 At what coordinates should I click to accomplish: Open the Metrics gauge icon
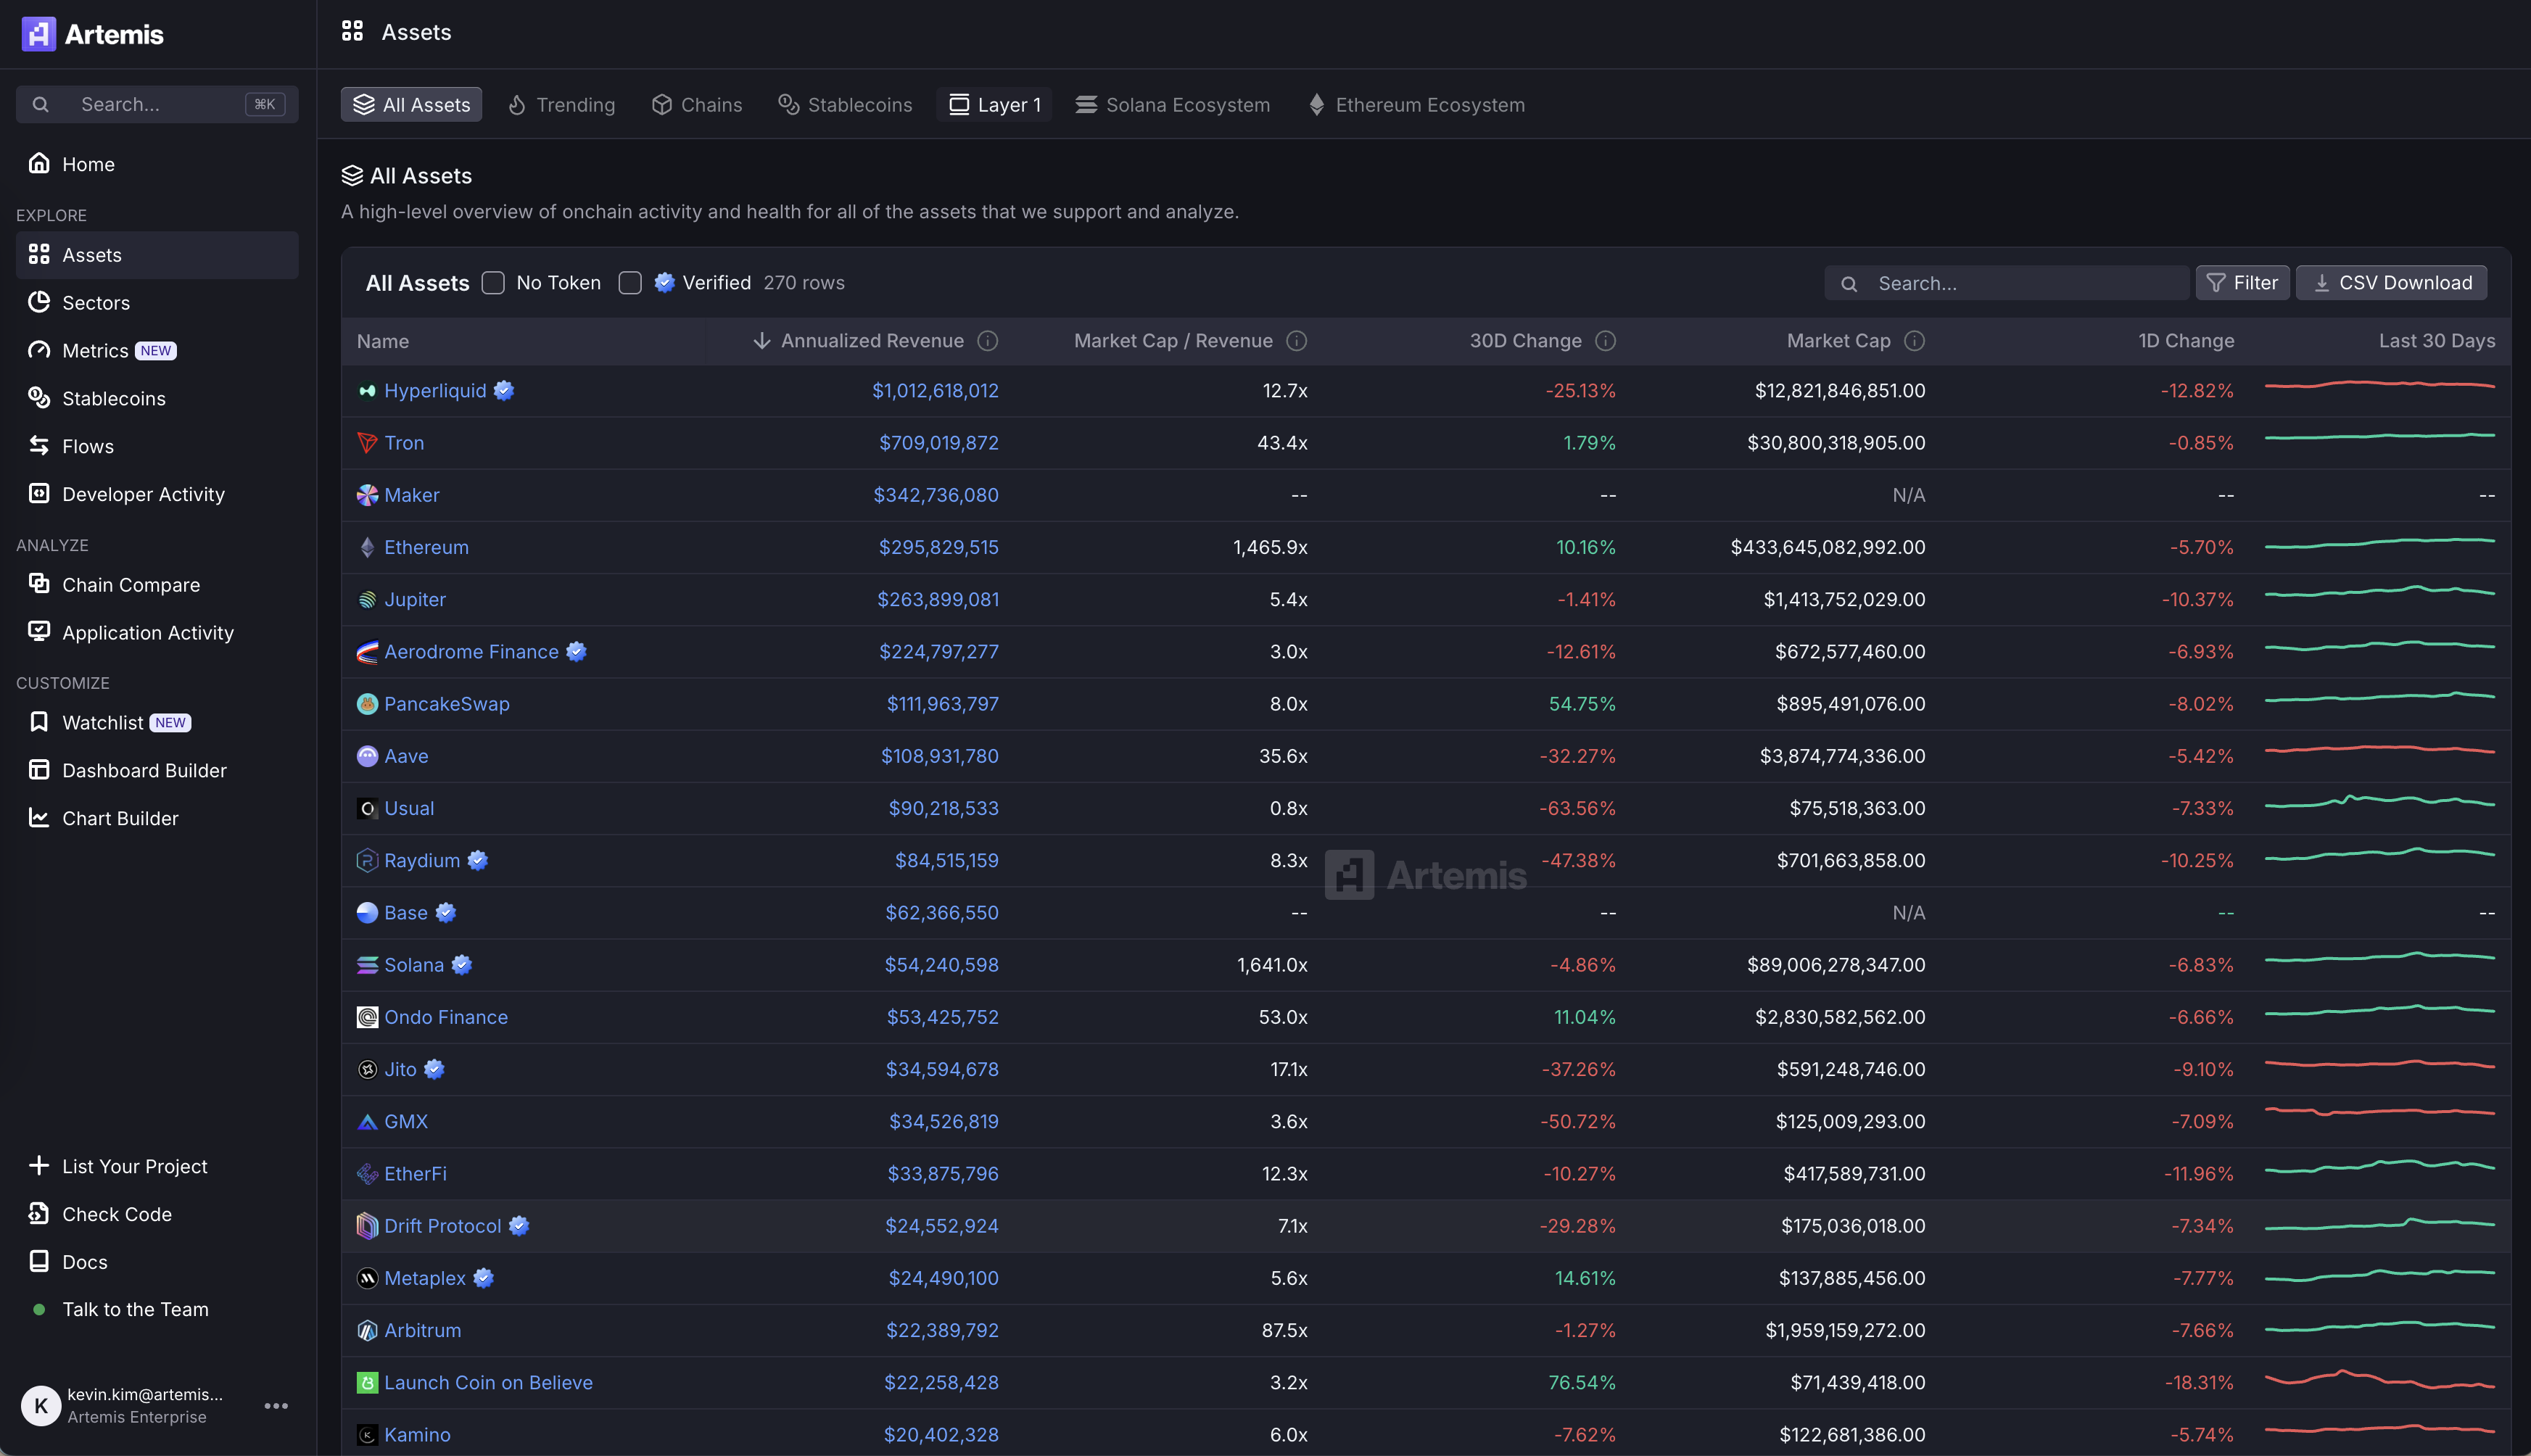tap(39, 350)
